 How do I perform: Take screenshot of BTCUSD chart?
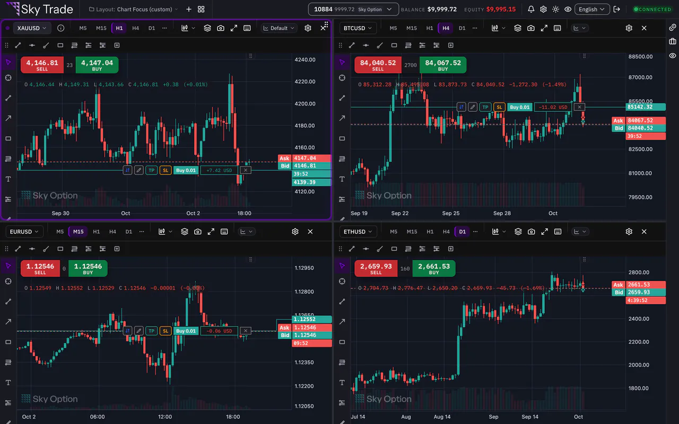tap(531, 28)
